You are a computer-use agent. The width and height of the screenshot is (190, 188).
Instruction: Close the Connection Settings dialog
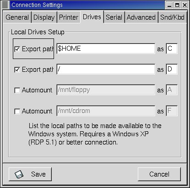(185, 5)
